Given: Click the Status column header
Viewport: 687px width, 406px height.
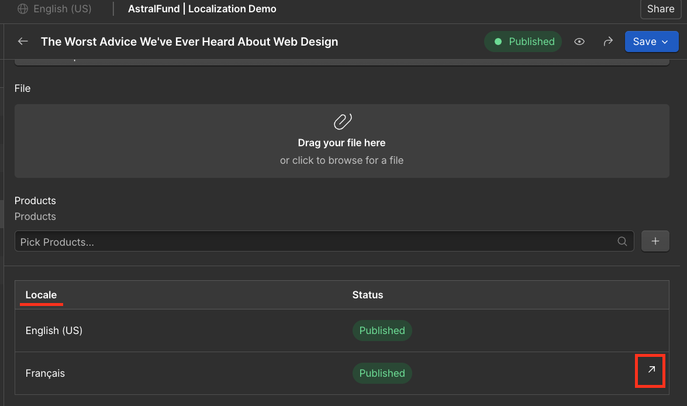Looking at the screenshot, I should [x=368, y=295].
